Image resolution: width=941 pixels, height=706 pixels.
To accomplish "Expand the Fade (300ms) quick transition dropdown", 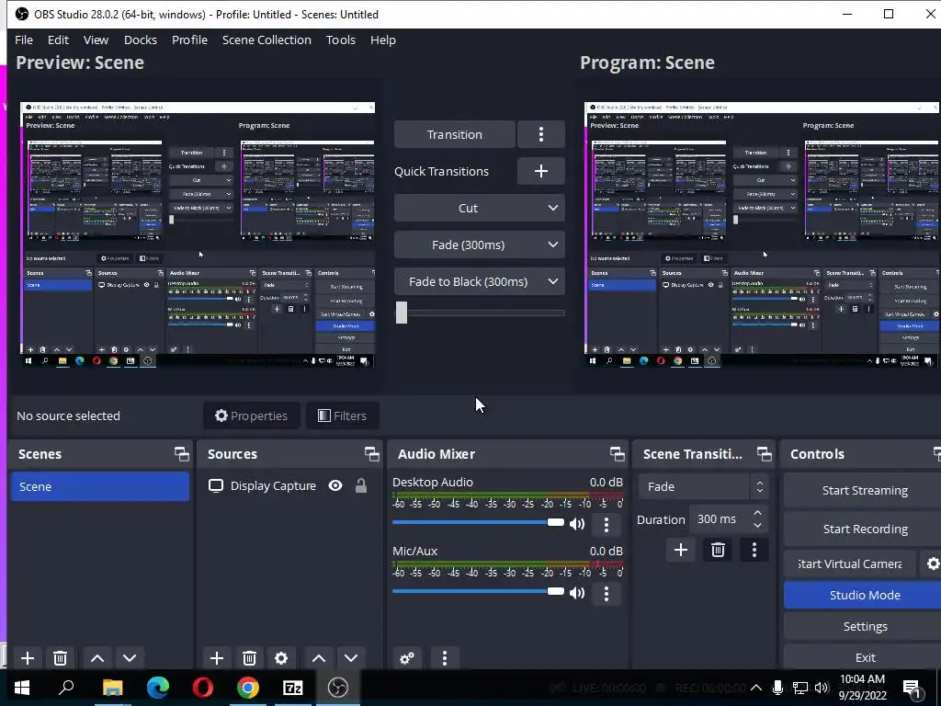I will pyautogui.click(x=552, y=245).
